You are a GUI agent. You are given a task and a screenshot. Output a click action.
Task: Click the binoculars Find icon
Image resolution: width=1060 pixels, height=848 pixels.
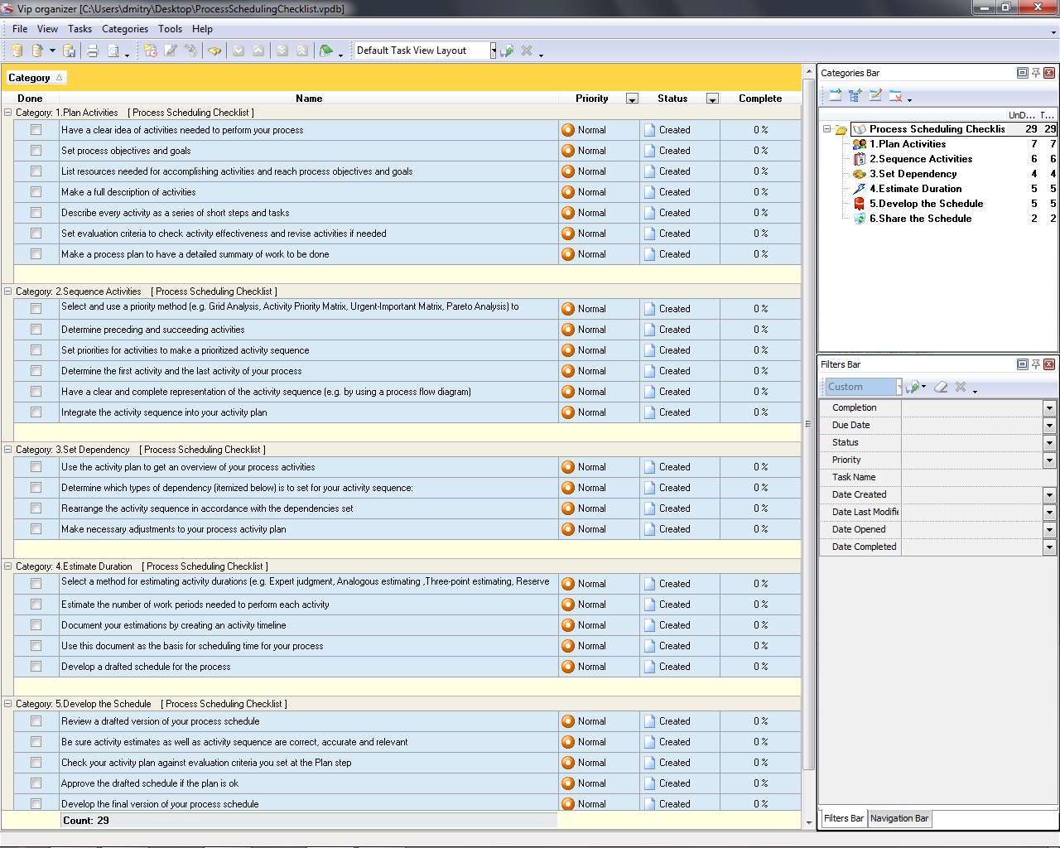click(x=214, y=51)
